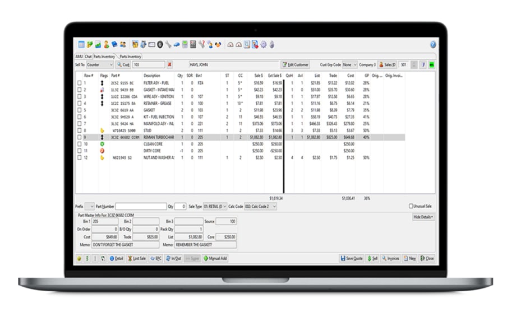Screen dimensions: 516x322
Task: Select the Parts Inventory tab beside Chat
Action: click(104, 57)
